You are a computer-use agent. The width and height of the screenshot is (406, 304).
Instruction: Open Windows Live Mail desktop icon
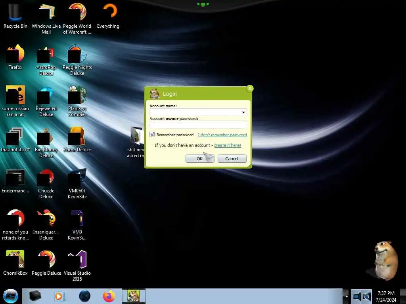[46, 18]
